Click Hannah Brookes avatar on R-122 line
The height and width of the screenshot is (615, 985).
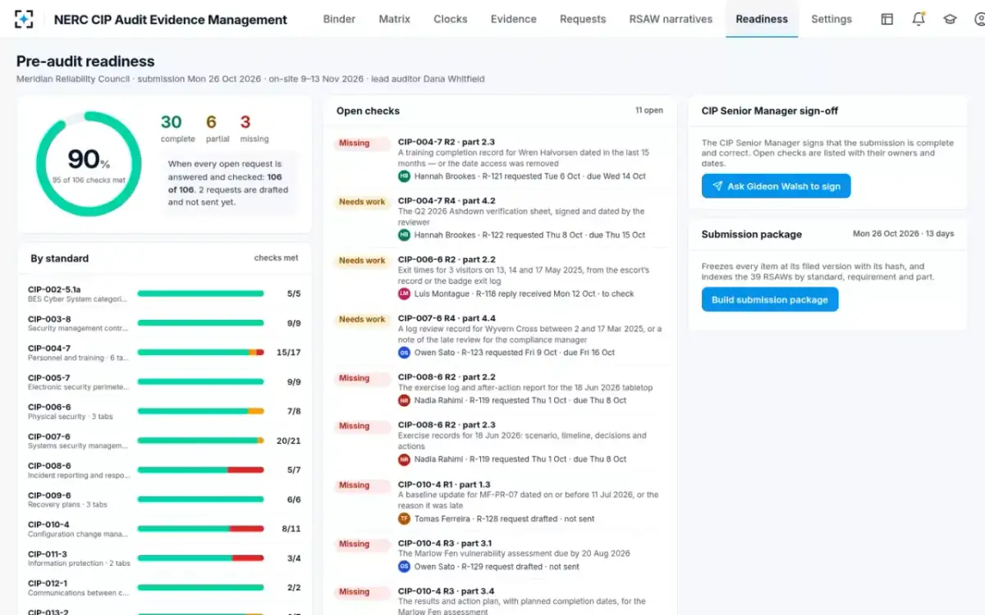404,235
